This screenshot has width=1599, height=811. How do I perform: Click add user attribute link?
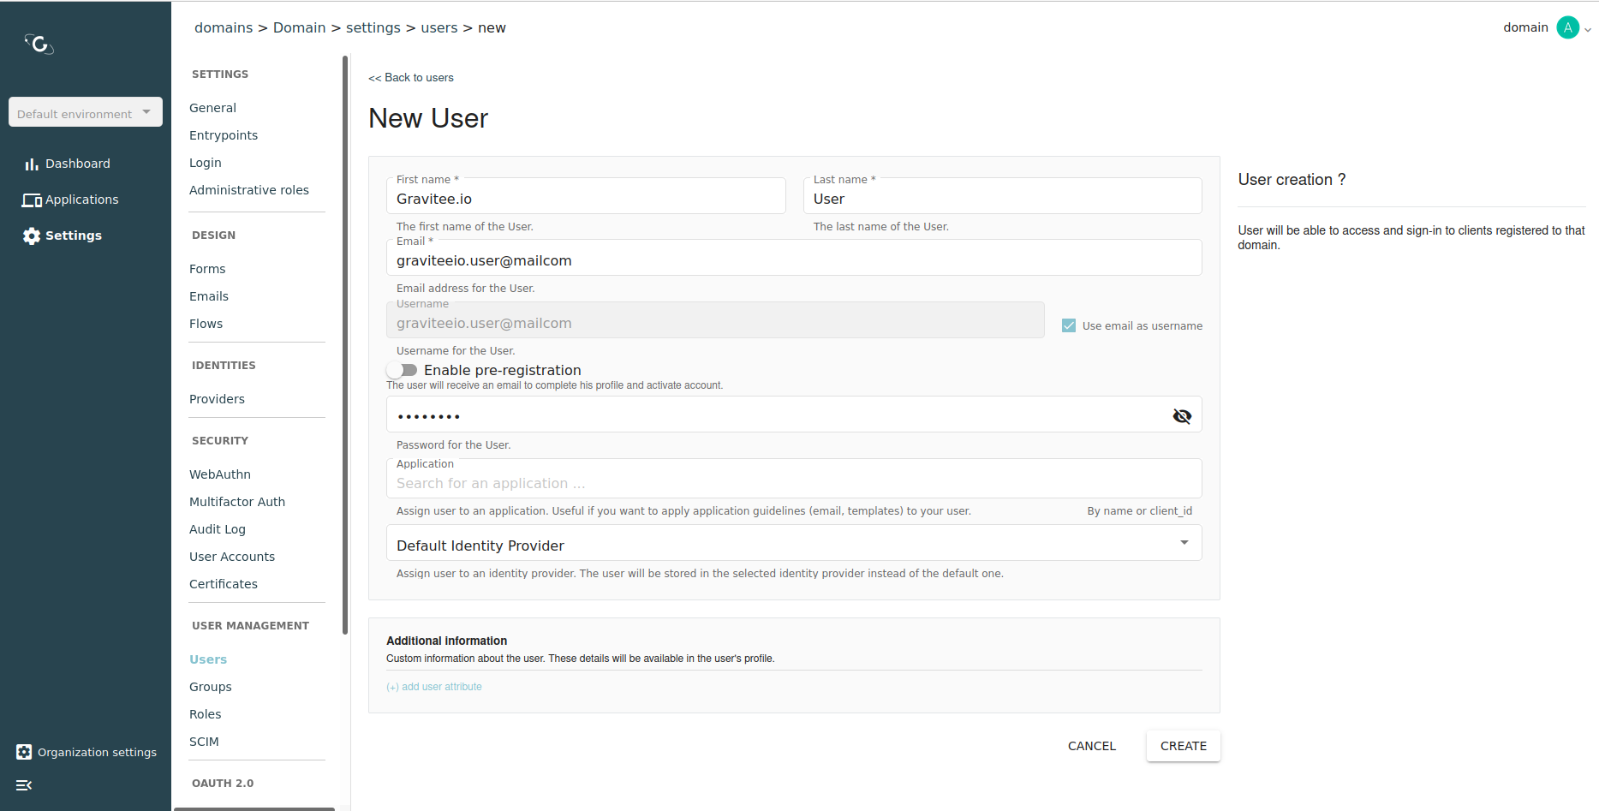point(434,687)
